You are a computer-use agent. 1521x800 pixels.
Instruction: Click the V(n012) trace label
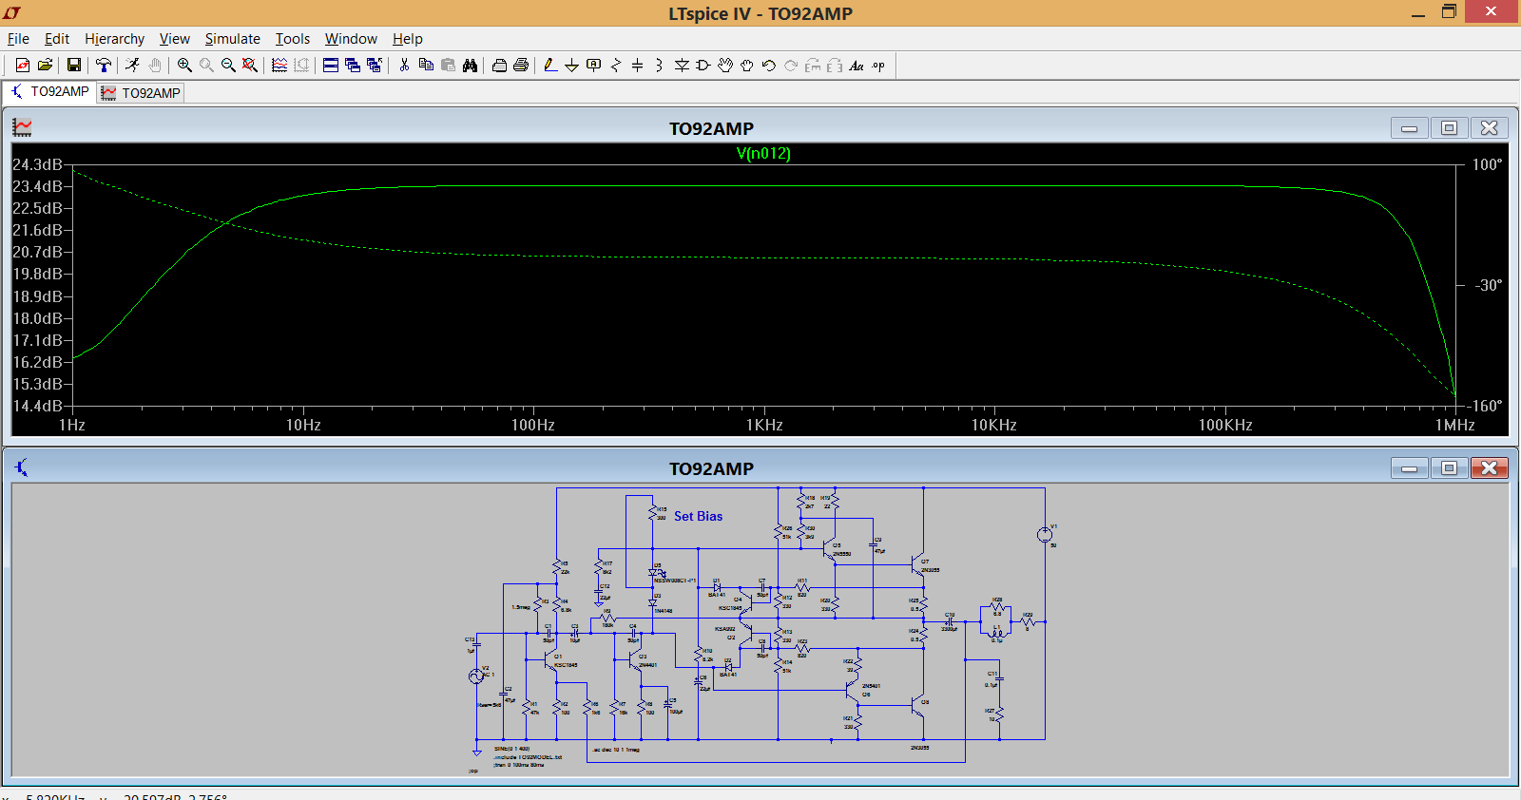pos(763,153)
